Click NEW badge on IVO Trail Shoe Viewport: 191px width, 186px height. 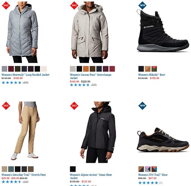pyautogui.click(x=142, y=105)
